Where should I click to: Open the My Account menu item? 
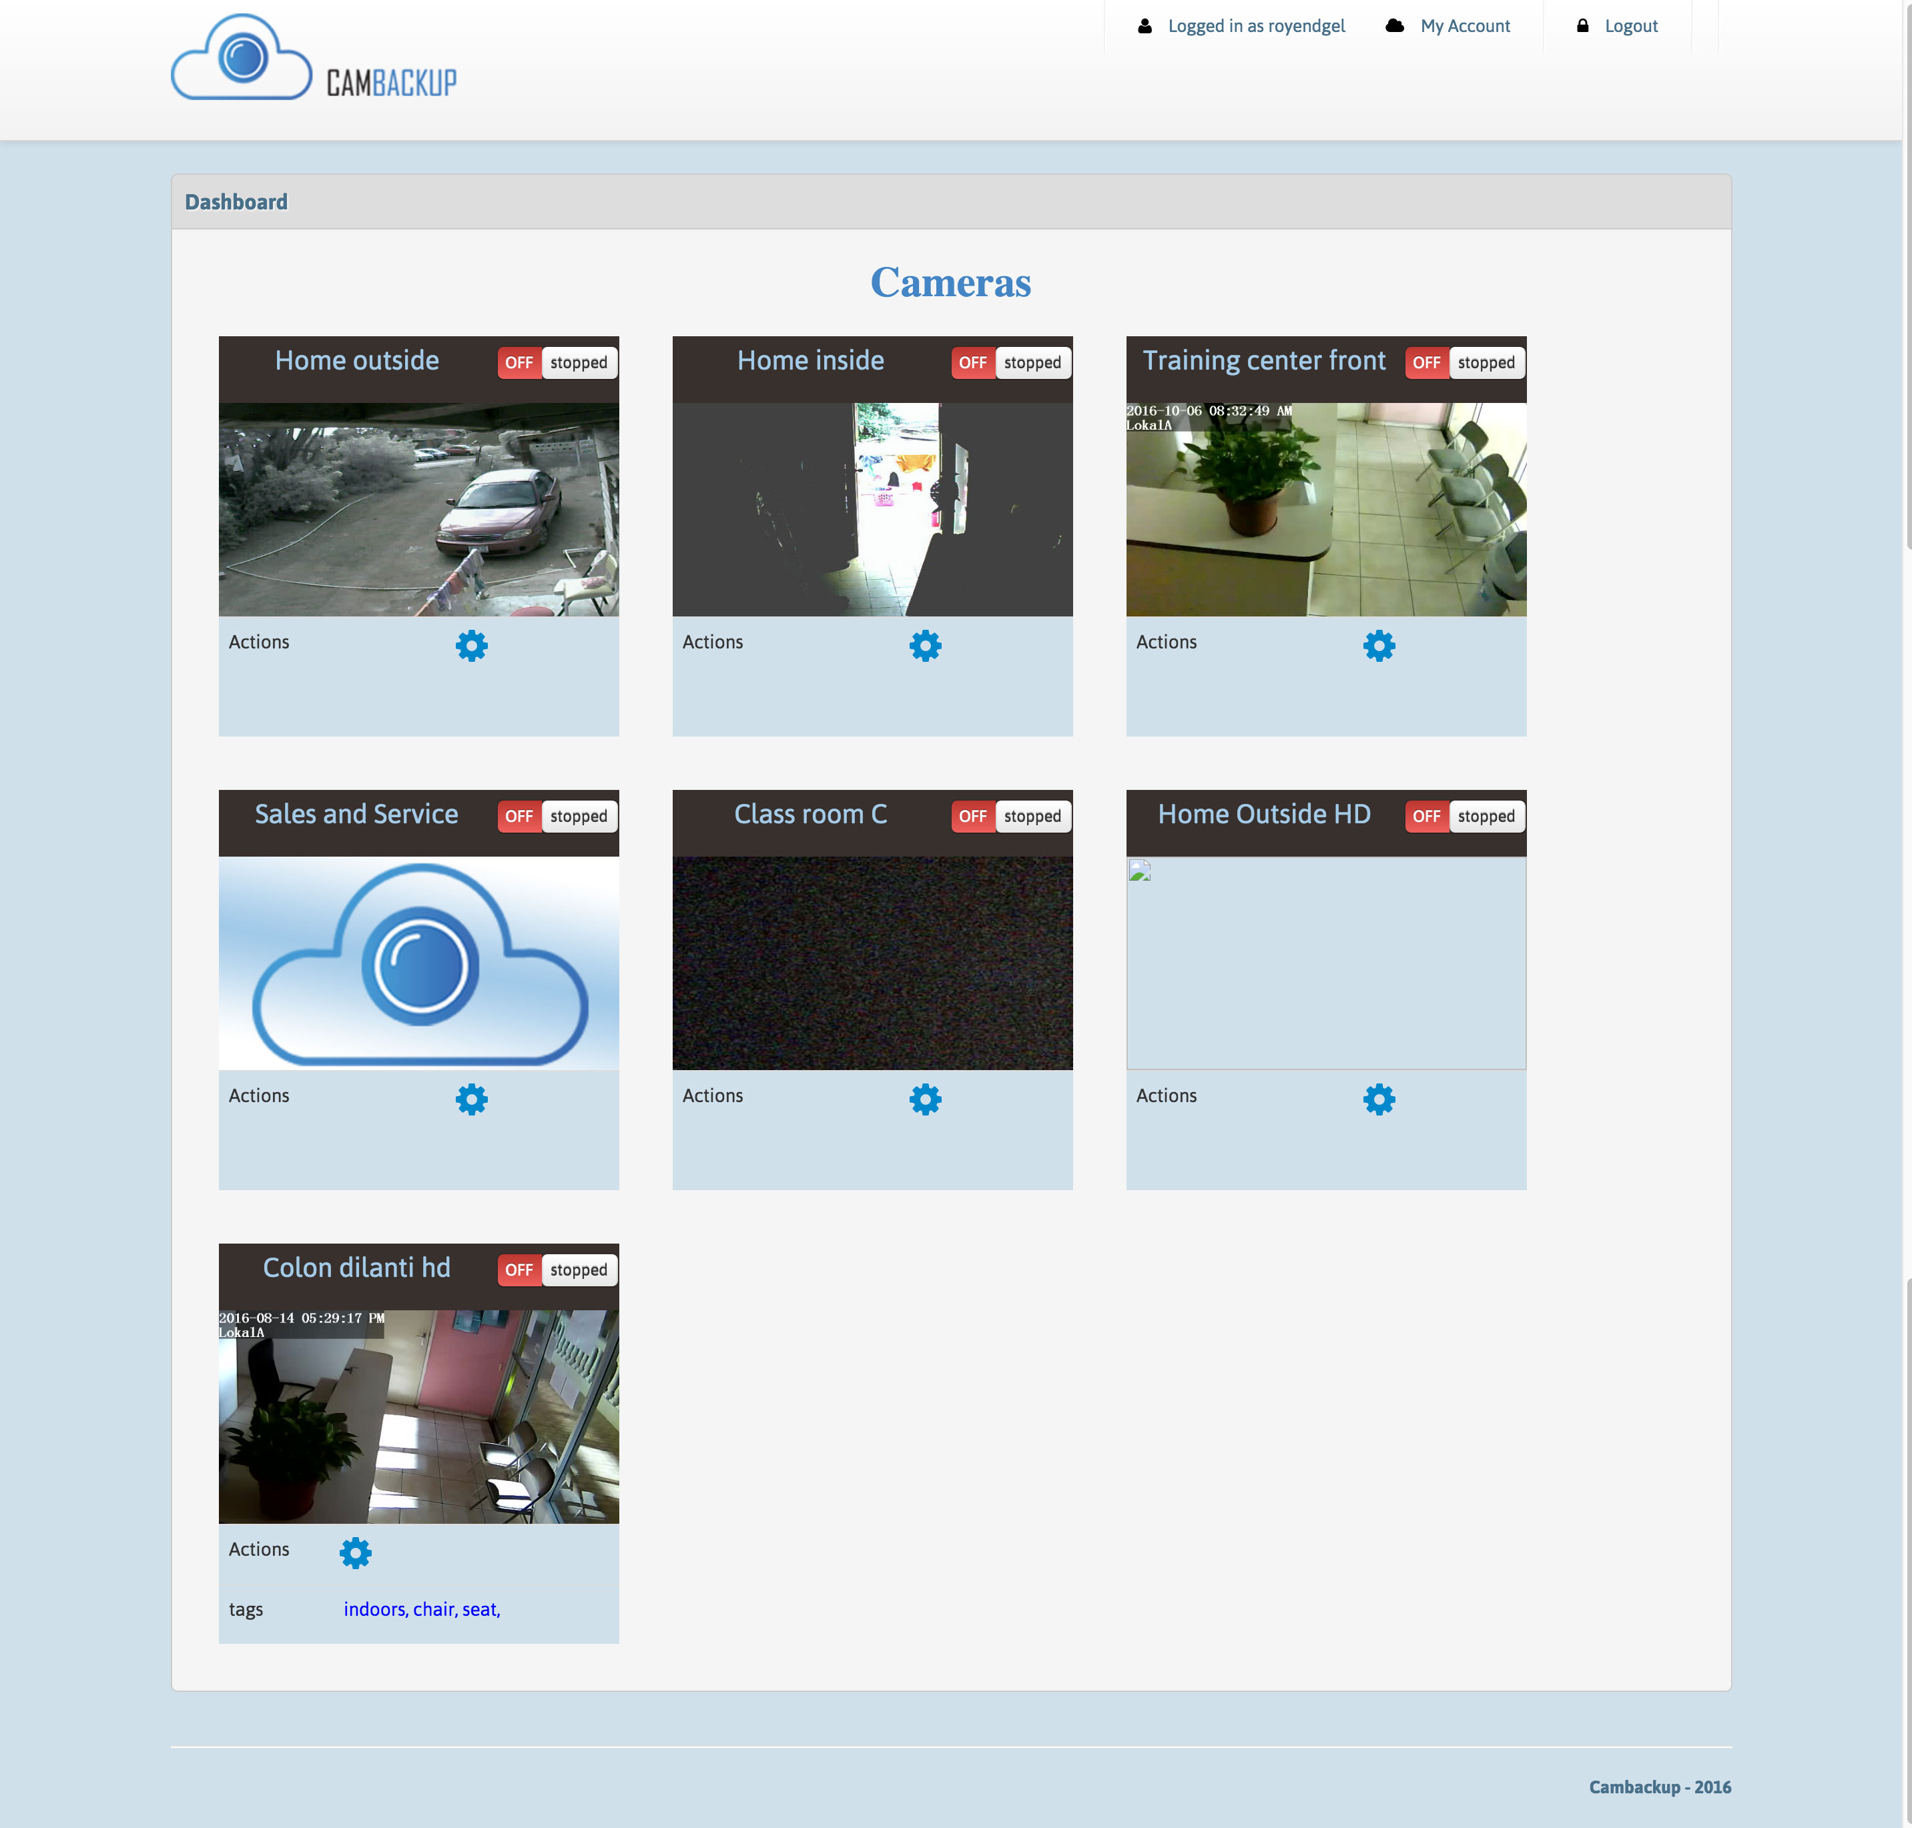(1465, 26)
